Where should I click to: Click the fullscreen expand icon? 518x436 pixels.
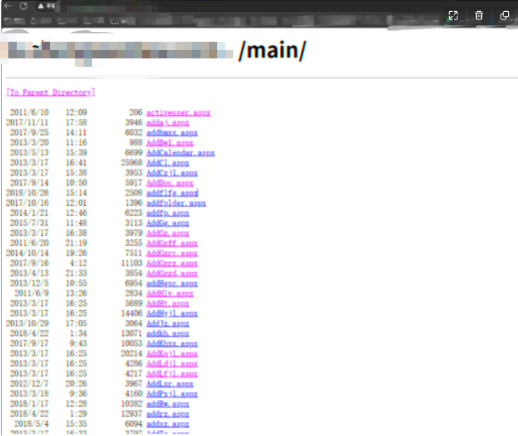(x=453, y=15)
